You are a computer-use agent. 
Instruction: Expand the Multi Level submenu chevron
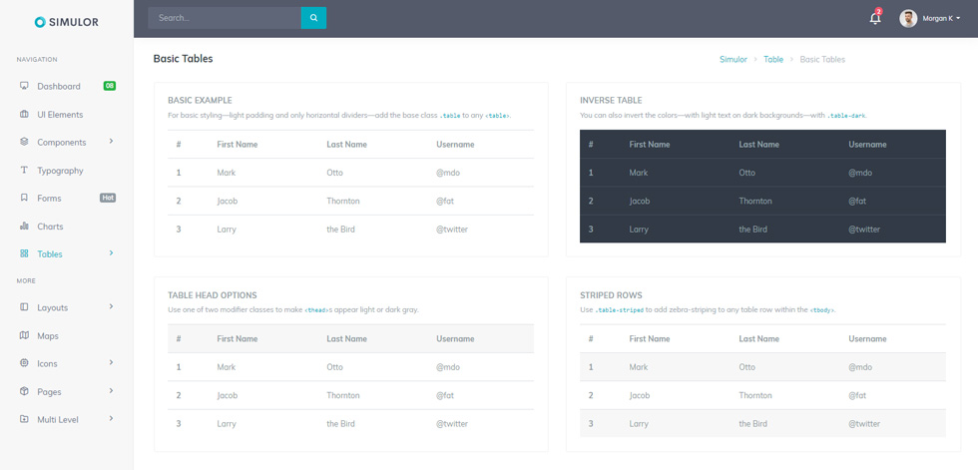click(x=111, y=418)
